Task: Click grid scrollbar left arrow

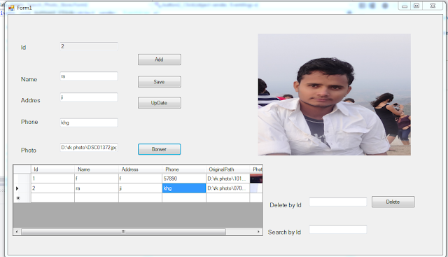Action: [x=17, y=232]
